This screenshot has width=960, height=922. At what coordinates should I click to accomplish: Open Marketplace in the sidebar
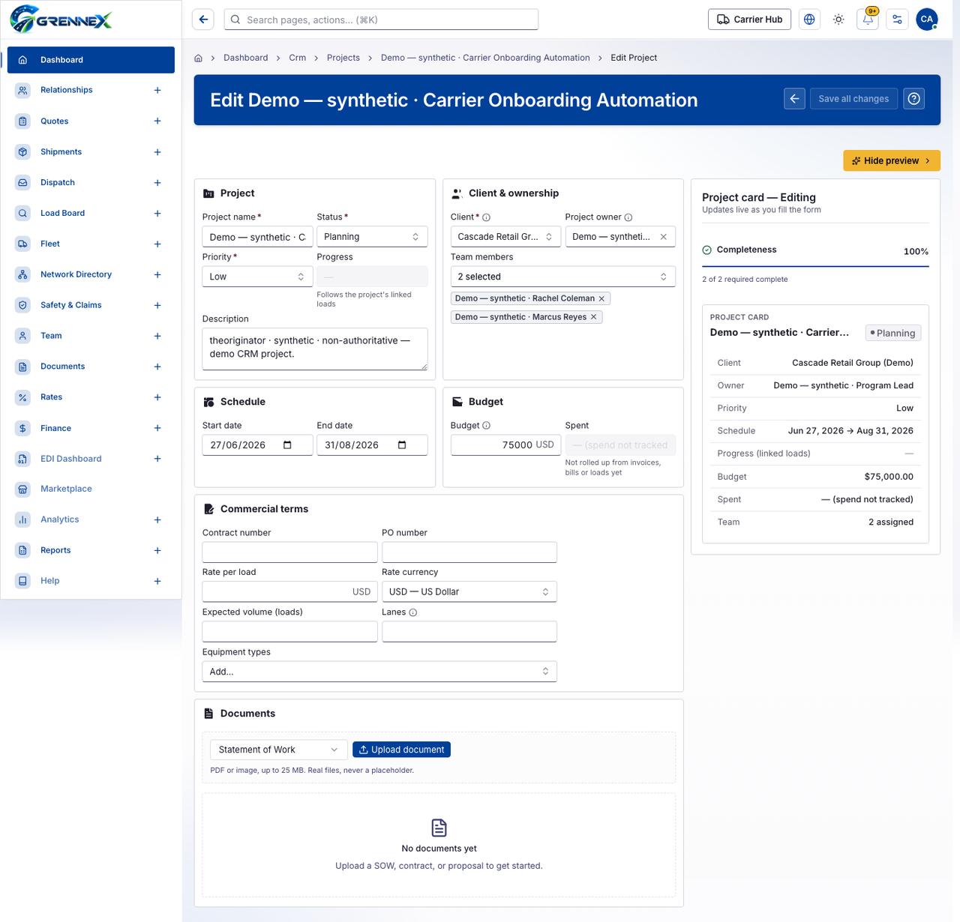91,489
